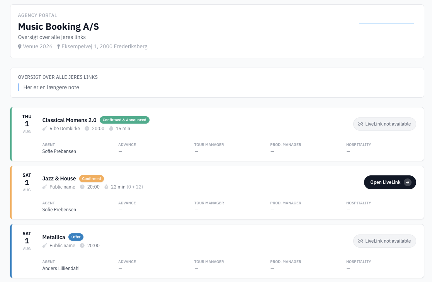
Task: Click the location pin icon beside Venue 2026
Action: point(20,47)
